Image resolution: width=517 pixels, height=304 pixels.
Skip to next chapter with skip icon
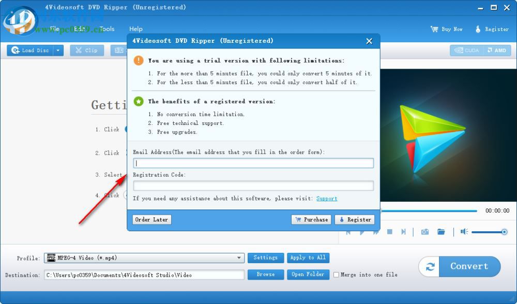click(403, 232)
